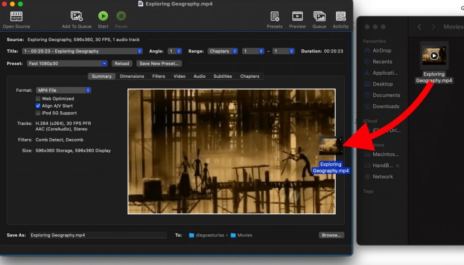Open Downloads in Finder sidebar

tap(386, 106)
